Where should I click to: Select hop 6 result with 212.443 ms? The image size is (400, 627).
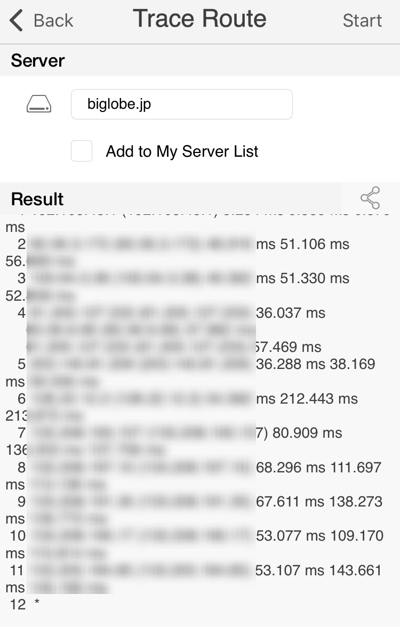pos(307,399)
